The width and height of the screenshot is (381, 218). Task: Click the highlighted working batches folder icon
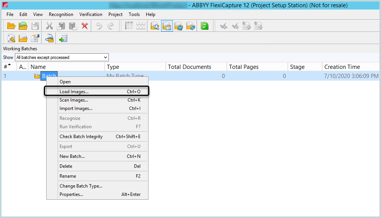167,26
